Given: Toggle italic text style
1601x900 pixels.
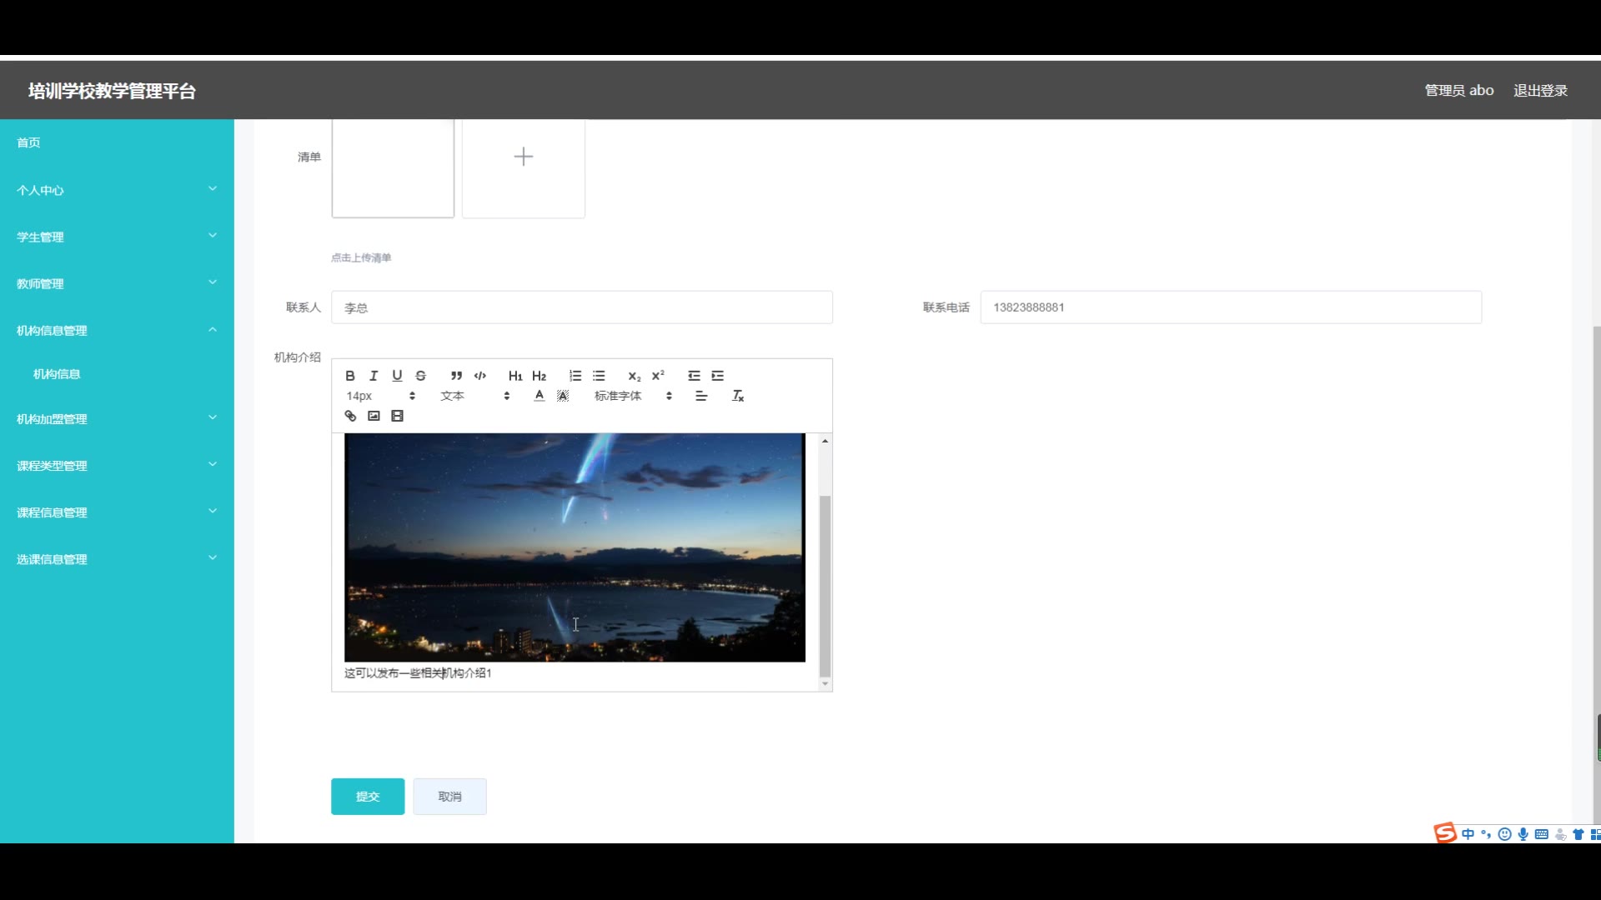Looking at the screenshot, I should (x=374, y=376).
